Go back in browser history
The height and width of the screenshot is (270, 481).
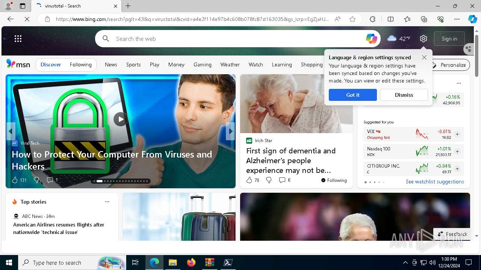point(11,19)
